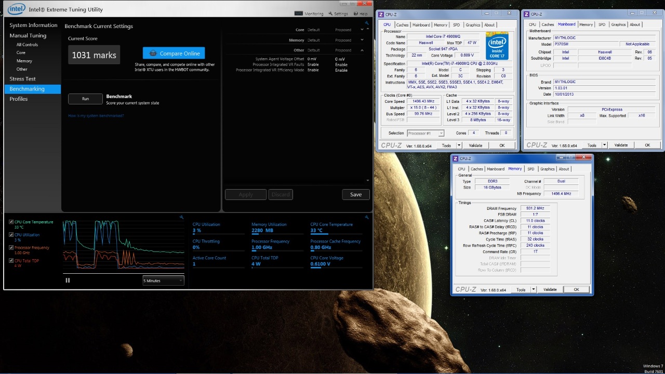Switch to CPU tab in CPU-Z mainboard window
This screenshot has height=374, width=665.
pos(533,25)
